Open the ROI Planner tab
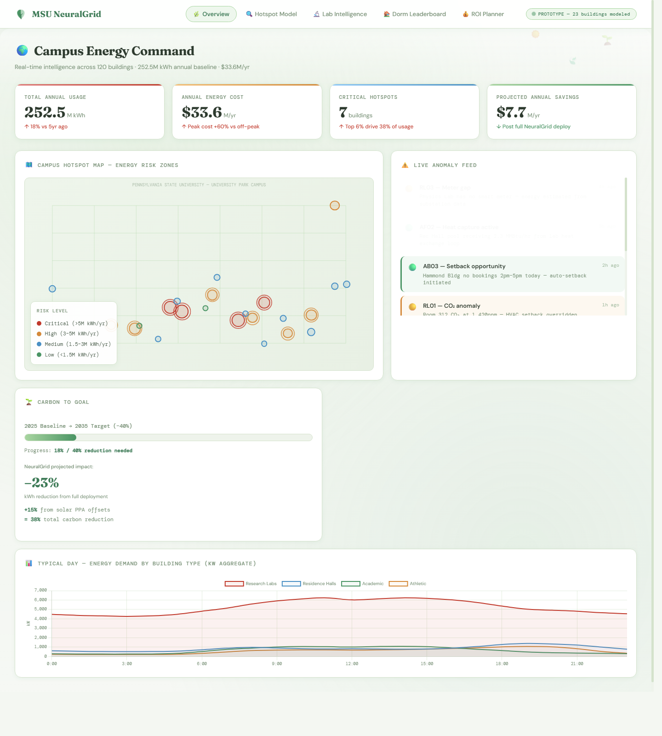This screenshot has width=662, height=736. [x=483, y=14]
